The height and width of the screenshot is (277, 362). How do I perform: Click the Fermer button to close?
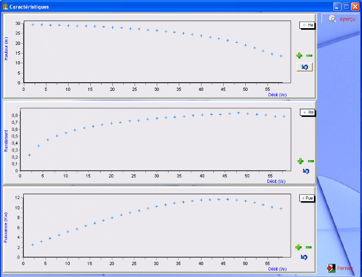point(341,268)
